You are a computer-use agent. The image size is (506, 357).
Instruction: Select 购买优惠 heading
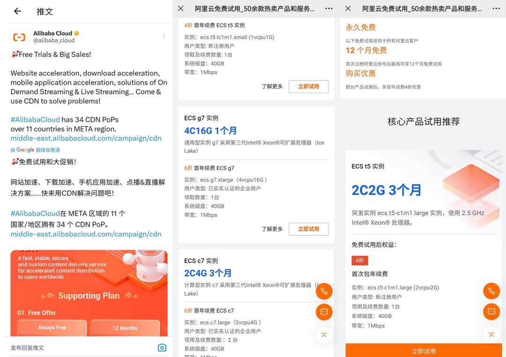(360, 73)
